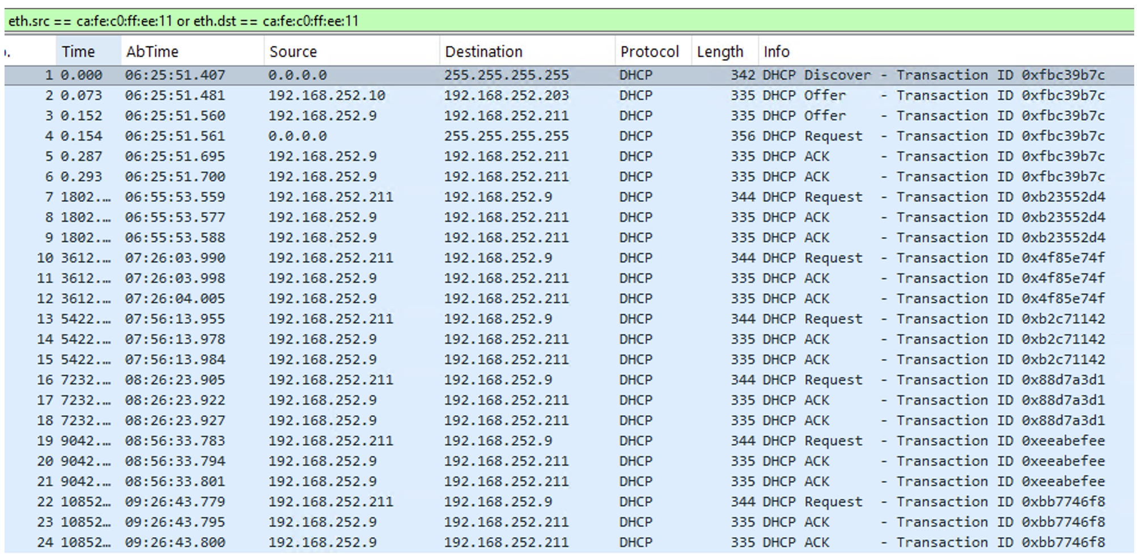Click the Info column header
This screenshot has height=557, width=1137.
tap(946, 52)
